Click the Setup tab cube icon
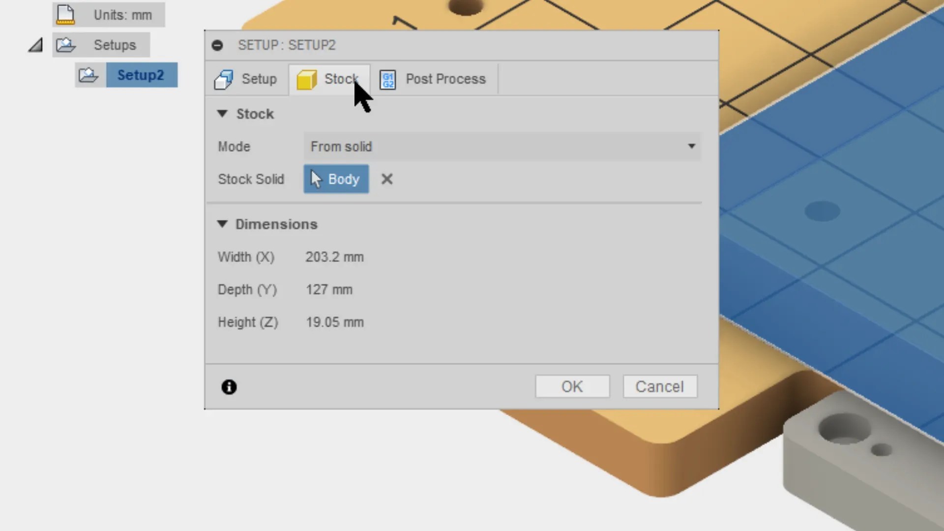 click(x=224, y=79)
